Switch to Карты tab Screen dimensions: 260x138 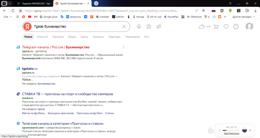click(84, 37)
